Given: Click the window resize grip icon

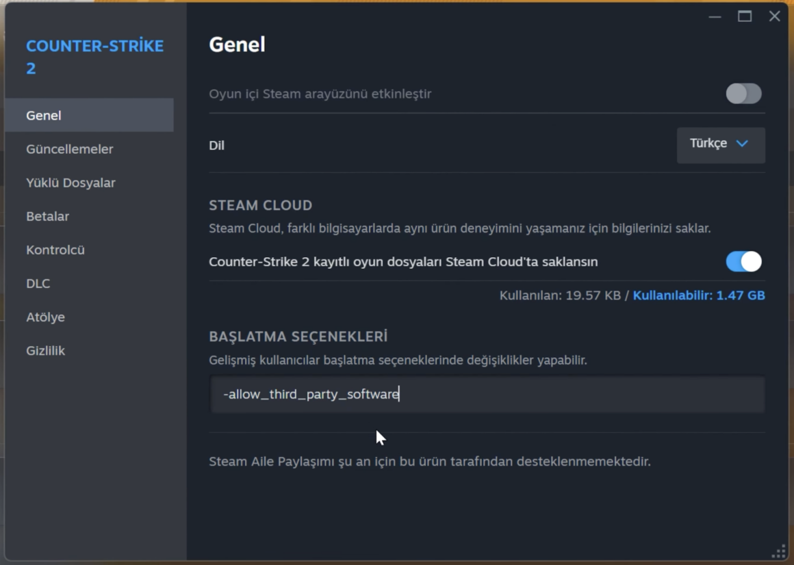Looking at the screenshot, I should pyautogui.click(x=779, y=551).
